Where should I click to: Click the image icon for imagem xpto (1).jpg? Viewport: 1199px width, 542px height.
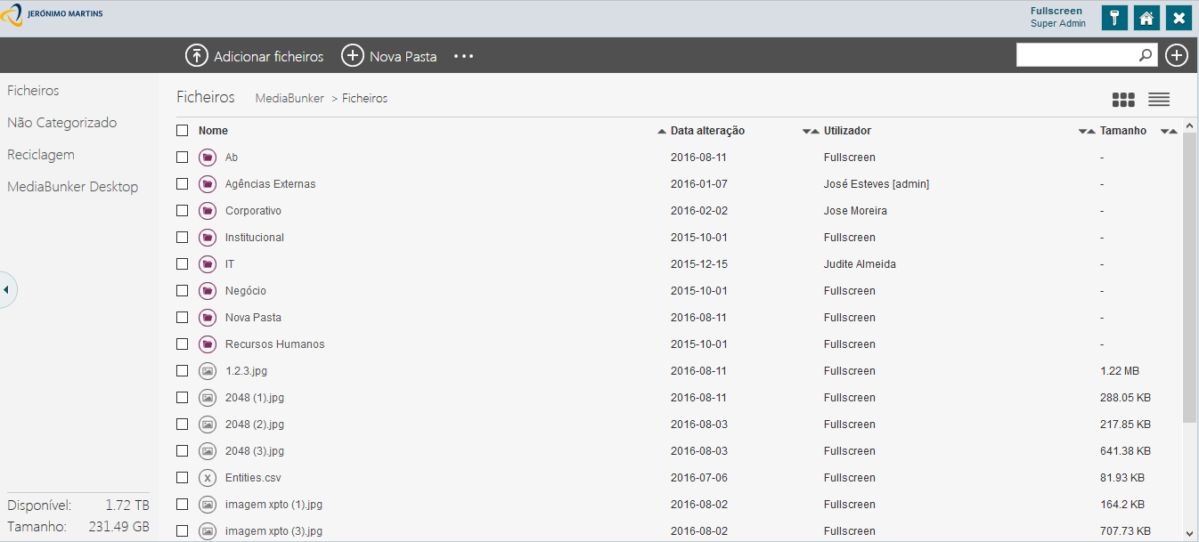tap(208, 505)
